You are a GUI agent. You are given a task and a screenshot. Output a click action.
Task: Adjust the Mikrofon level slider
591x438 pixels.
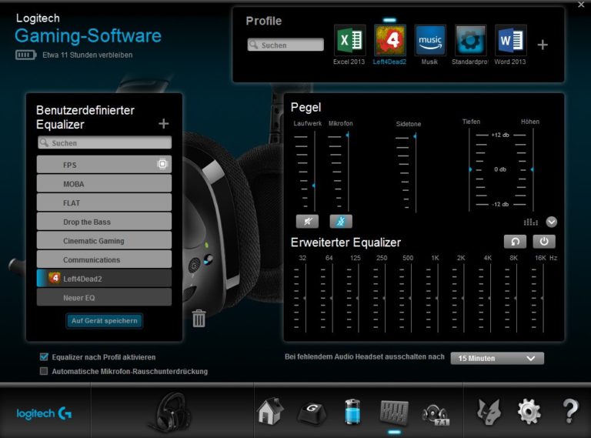tap(348, 135)
